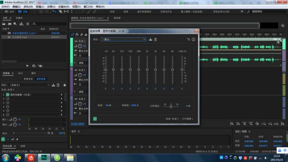
Task: Close the Graphic Equalizer dialog
Action: pyautogui.click(x=196, y=31)
